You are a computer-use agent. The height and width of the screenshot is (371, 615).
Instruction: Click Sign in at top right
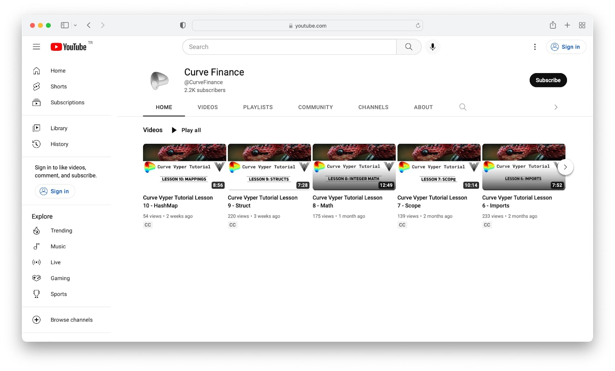click(566, 47)
